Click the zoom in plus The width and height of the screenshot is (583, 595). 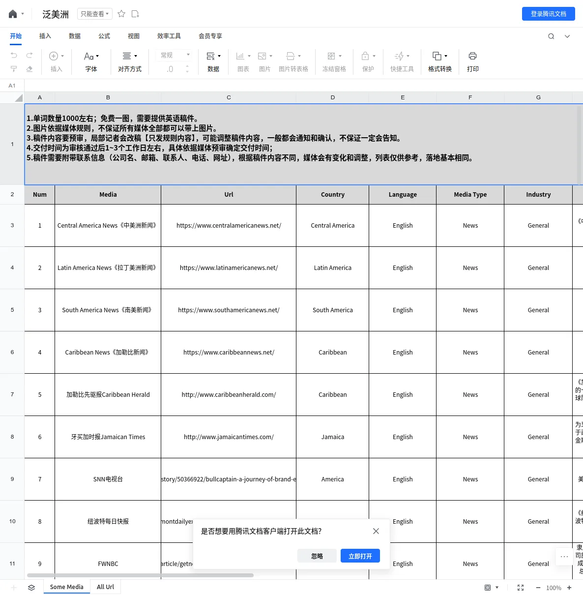point(569,588)
